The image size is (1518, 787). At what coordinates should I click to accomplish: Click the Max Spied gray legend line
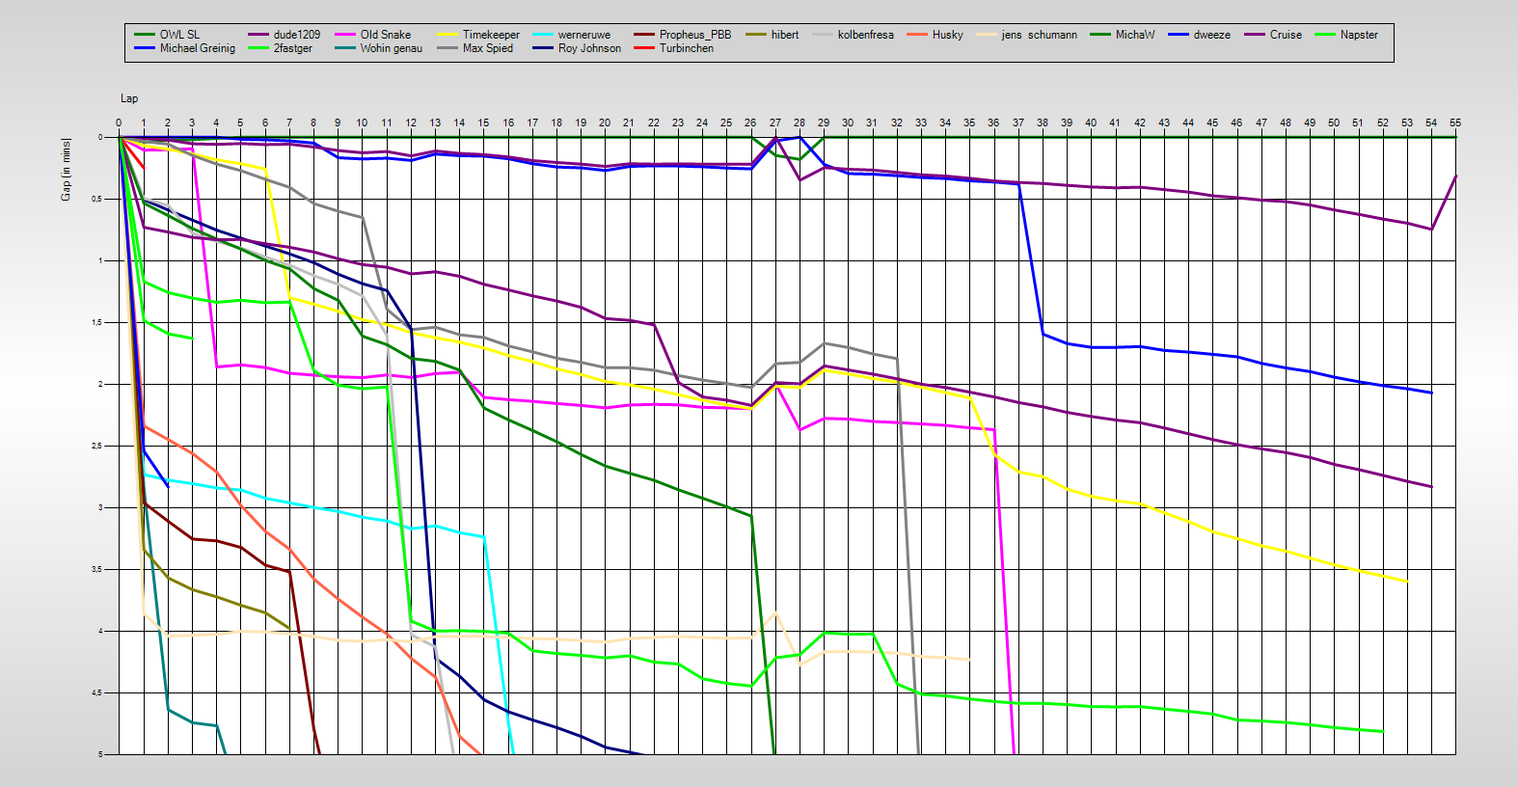[x=447, y=48]
